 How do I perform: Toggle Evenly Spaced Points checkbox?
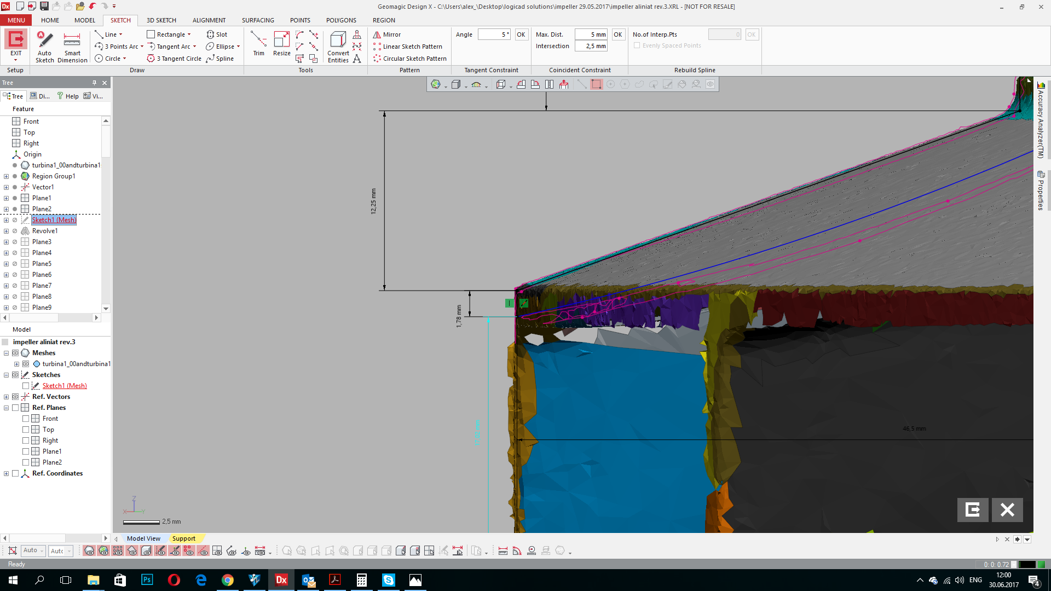[637, 45]
